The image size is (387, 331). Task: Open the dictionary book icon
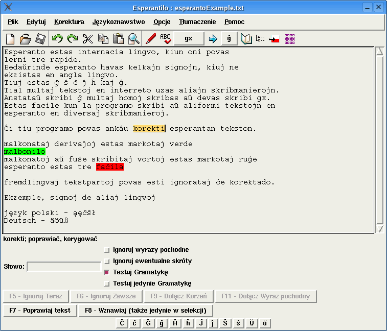coord(246,39)
